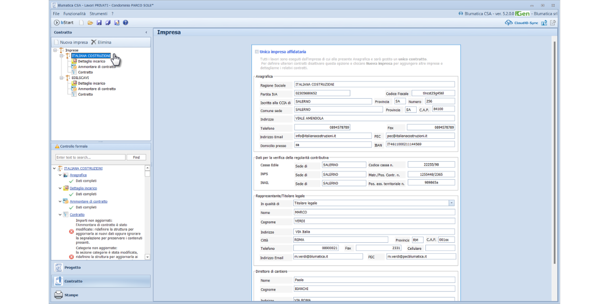This screenshot has height=304, width=609.
Task: Click the Progetto panel icon
Action: click(59, 268)
